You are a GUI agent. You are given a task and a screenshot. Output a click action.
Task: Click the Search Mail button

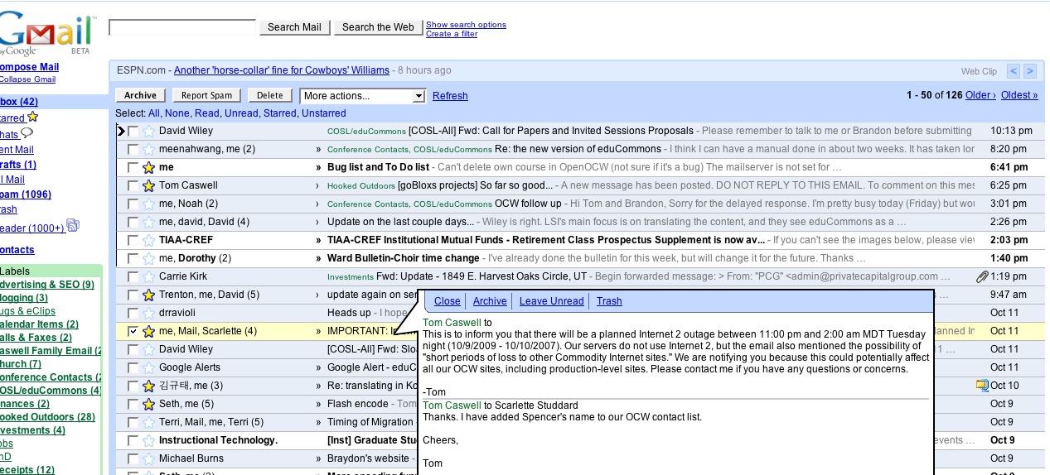(294, 27)
